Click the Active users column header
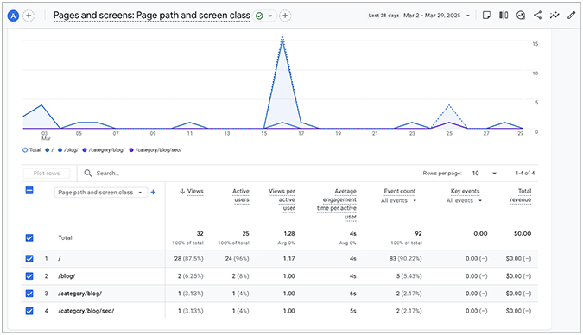The image size is (583, 335). [241, 196]
